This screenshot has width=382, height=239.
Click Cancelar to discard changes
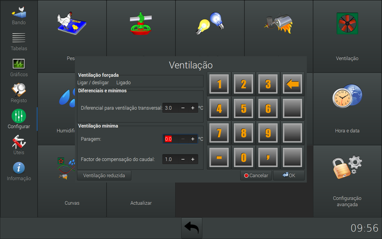pyautogui.click(x=256, y=175)
